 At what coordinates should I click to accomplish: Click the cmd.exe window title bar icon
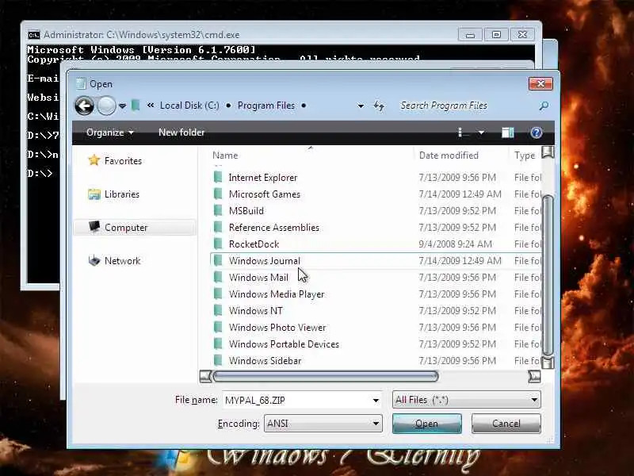pos(34,35)
